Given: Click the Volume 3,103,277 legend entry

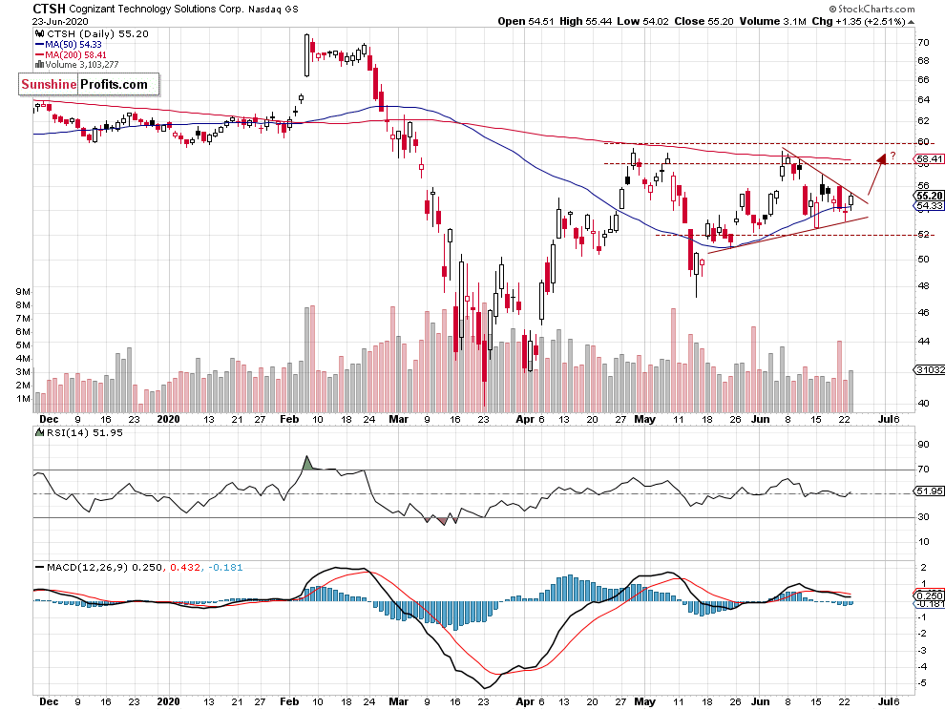Looking at the screenshot, I should 82,65.
